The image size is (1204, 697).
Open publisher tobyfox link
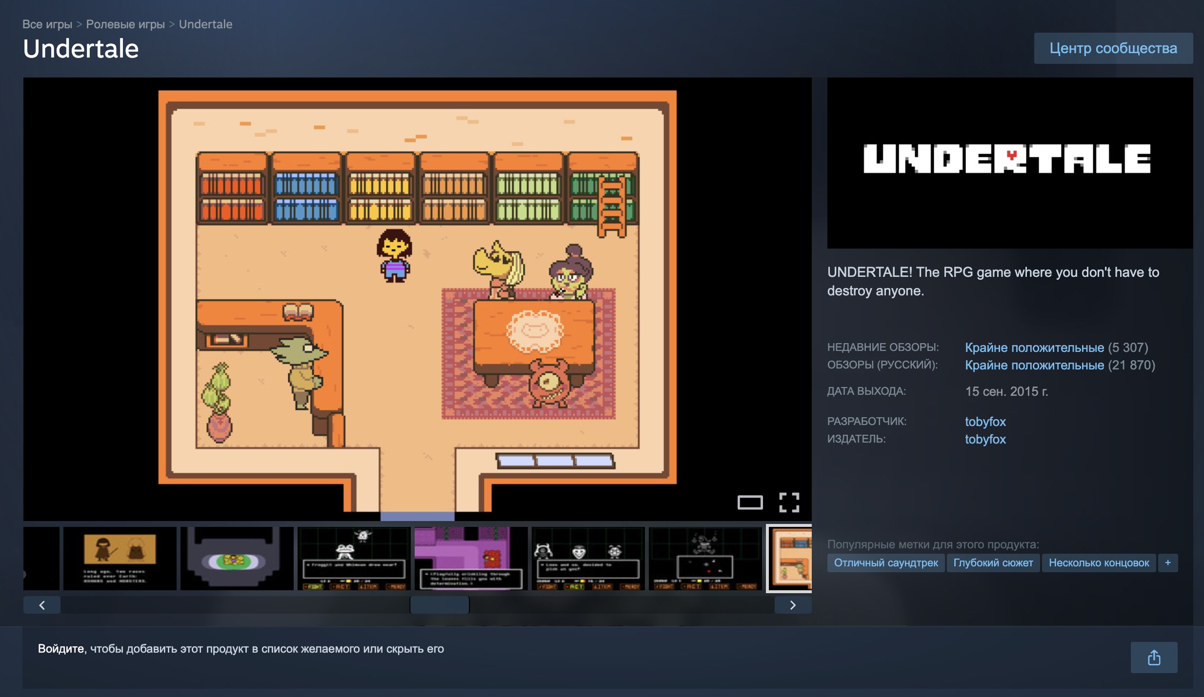point(985,439)
